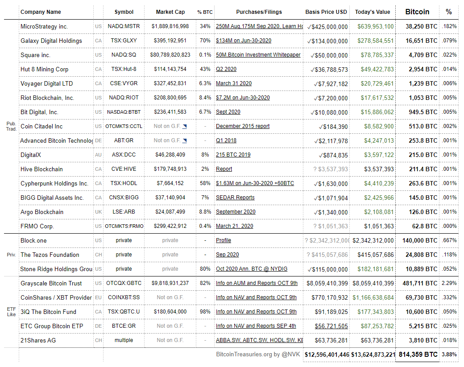
Task: Open MicroStrategy's 250M Aug, 175M Sep 2020 link
Action: click(x=259, y=26)
